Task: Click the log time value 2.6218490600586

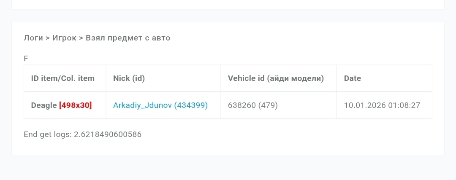Action: [108, 135]
